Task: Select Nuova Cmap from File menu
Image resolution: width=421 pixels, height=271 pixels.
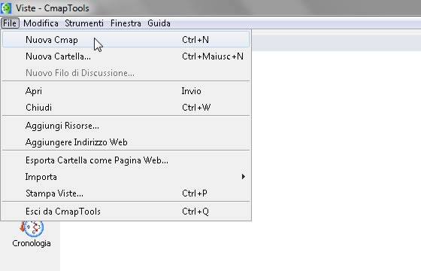Action: (x=126, y=40)
